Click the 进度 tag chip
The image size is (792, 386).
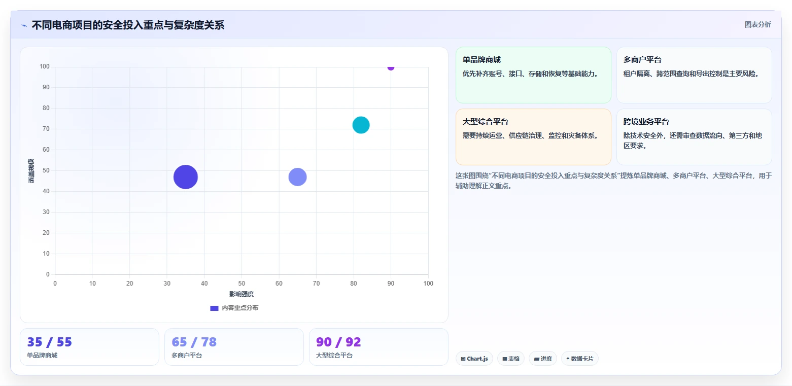pyautogui.click(x=543, y=359)
